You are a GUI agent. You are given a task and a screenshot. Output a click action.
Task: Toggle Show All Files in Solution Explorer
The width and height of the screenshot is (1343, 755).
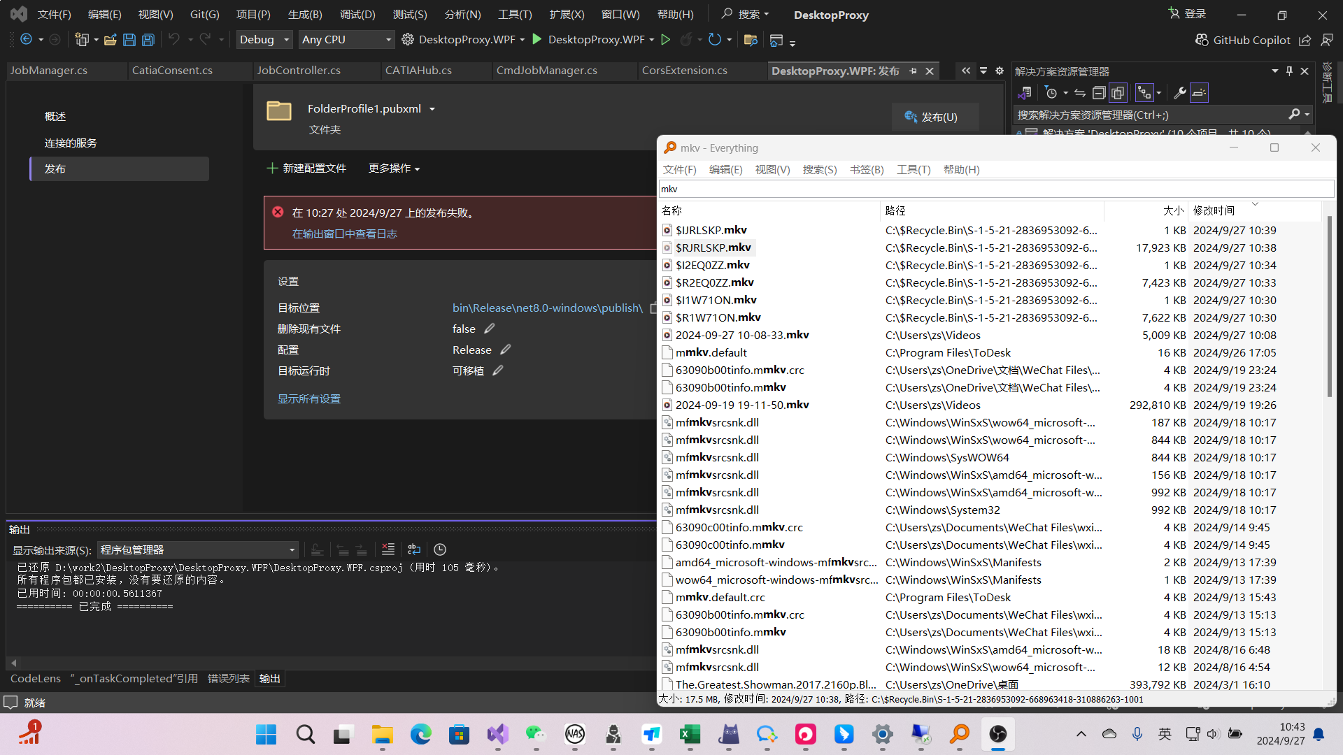pyautogui.click(x=1118, y=93)
